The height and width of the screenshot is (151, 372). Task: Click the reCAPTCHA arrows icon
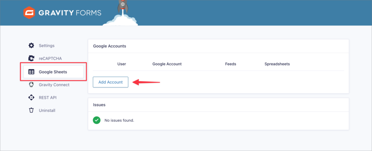click(31, 58)
